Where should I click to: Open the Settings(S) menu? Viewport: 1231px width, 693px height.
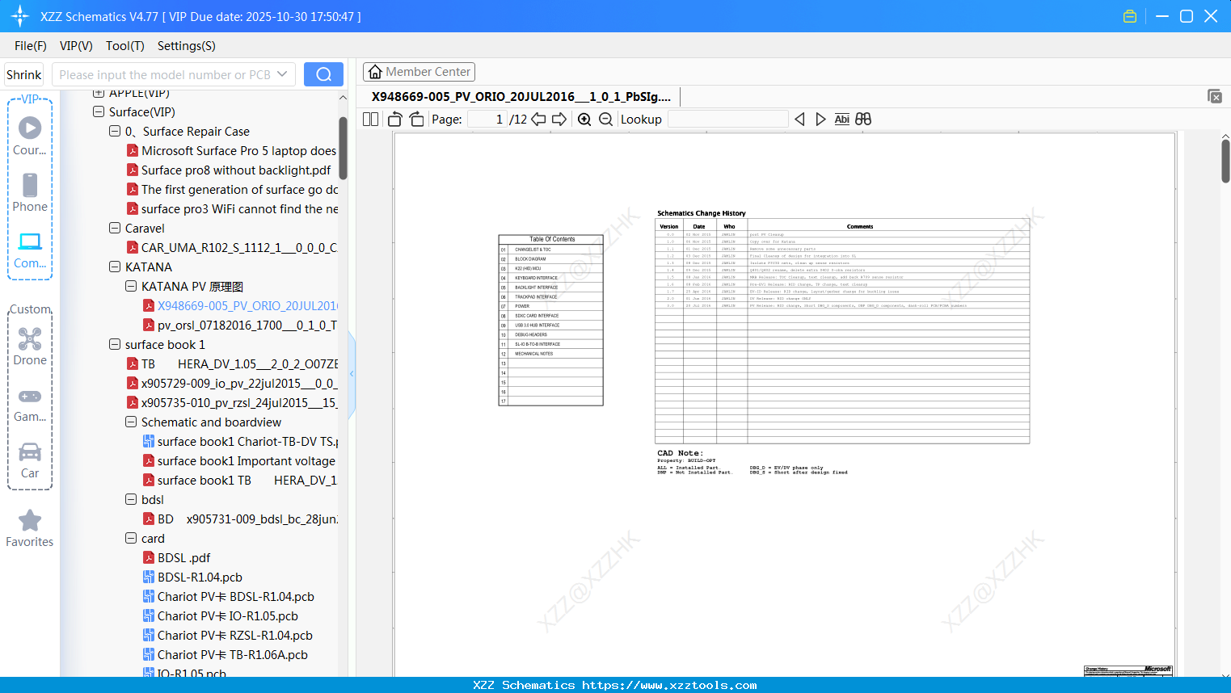[x=187, y=46]
